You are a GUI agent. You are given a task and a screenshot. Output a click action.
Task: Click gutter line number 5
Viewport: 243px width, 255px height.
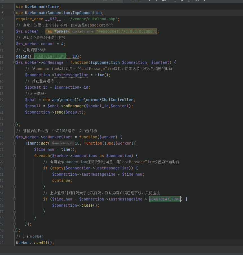click(x=2, y=13)
